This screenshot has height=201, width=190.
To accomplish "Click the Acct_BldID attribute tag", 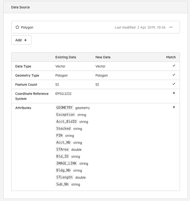I will pyautogui.click(x=66, y=121).
